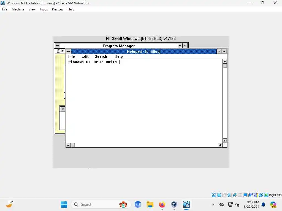Open the VirtualBox Manager taskbar icon
The image size is (282, 211).
click(174, 204)
